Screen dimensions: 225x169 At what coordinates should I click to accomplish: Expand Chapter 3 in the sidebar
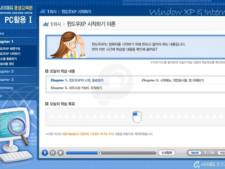[x=7, y=80]
